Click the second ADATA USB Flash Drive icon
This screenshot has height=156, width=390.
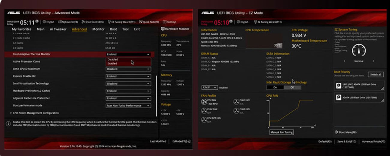(339, 98)
